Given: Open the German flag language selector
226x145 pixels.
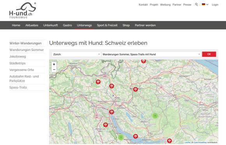Looking at the screenshot, I should pos(205,5).
